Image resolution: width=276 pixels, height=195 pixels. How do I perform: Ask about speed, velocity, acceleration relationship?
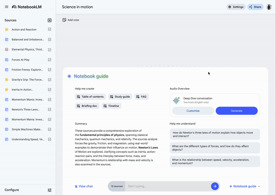pyautogui.click(x=215, y=162)
